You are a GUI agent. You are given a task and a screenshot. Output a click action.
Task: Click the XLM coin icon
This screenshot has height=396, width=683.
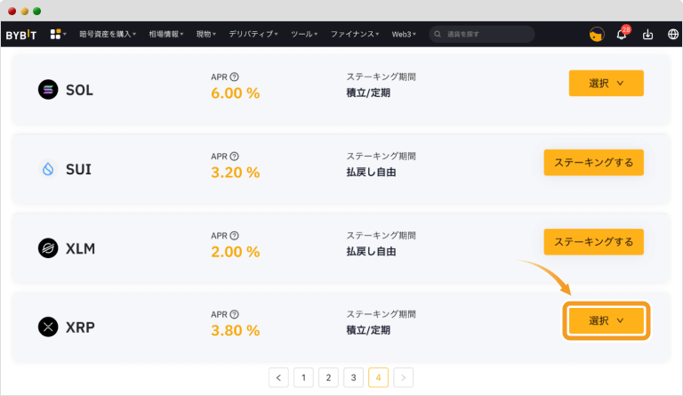click(x=48, y=248)
